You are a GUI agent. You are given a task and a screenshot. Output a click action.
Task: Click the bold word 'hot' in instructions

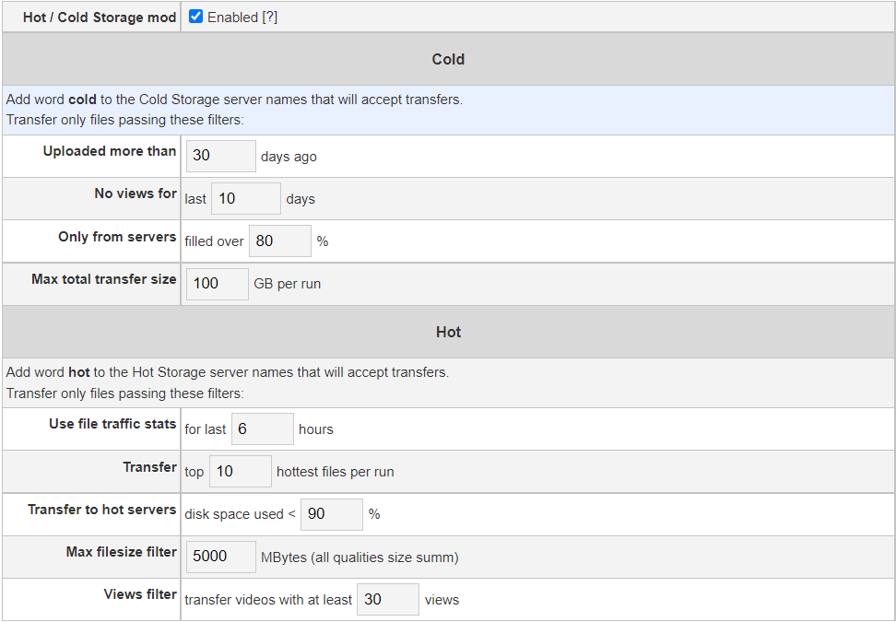click(79, 372)
